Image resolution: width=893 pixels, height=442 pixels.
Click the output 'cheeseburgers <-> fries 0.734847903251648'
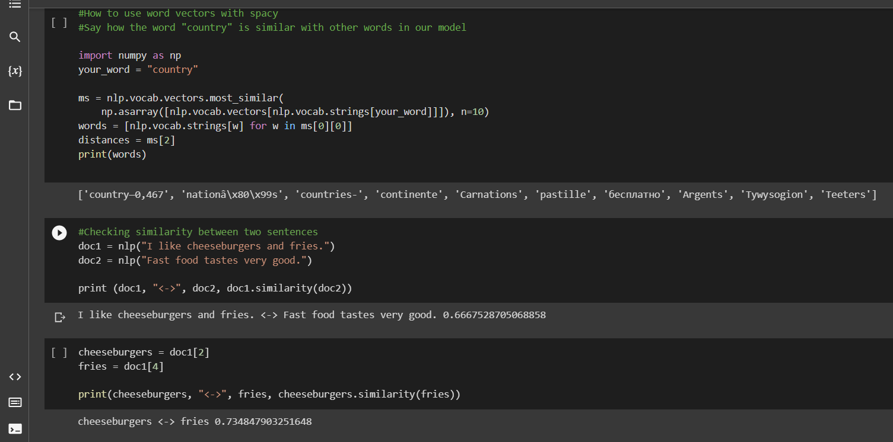(195, 422)
